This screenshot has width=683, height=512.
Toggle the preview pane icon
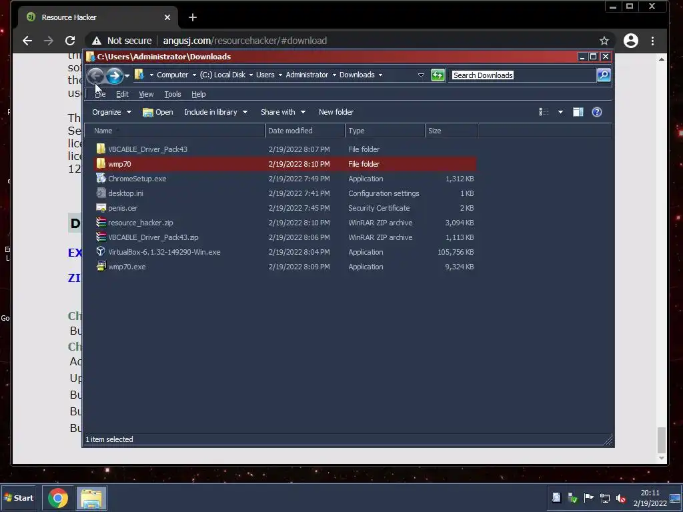pos(578,112)
